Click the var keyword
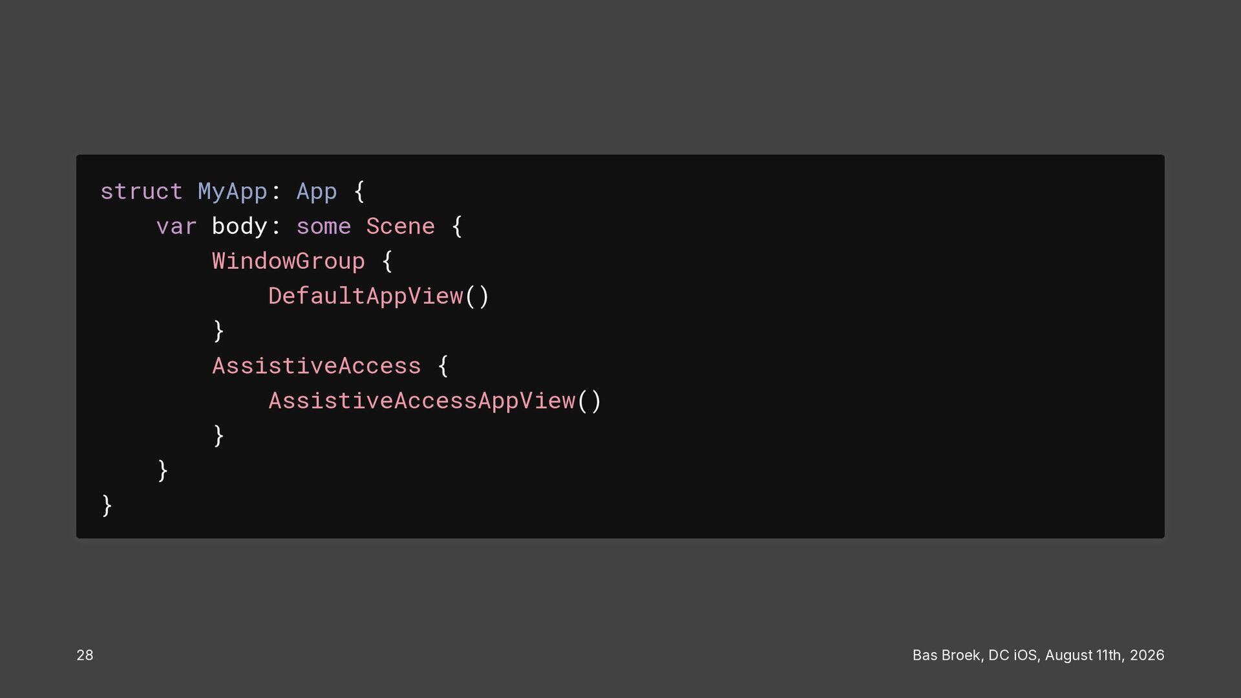 point(176,226)
